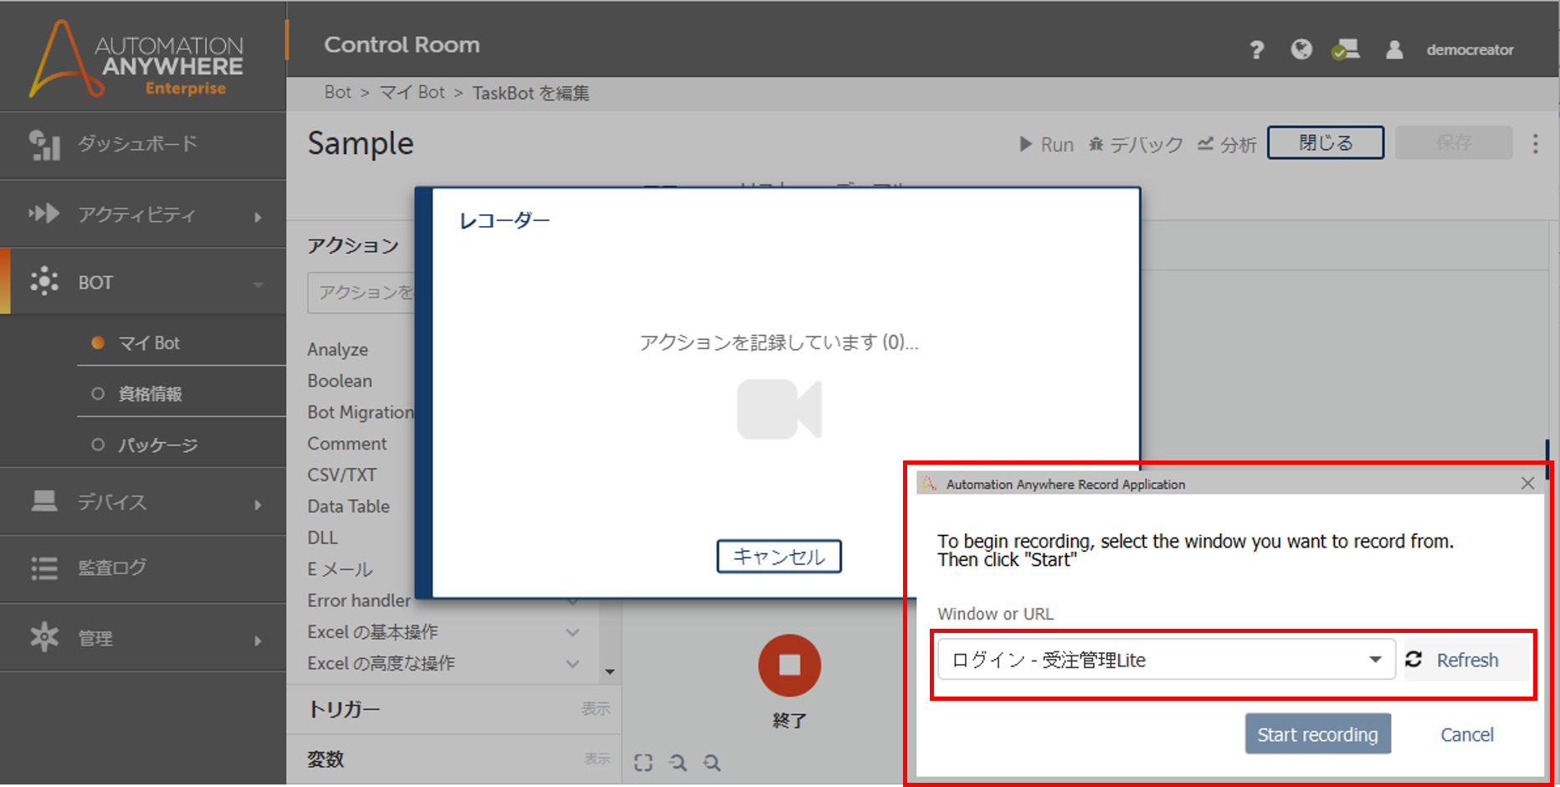Click the 管理 gear icon

44,637
